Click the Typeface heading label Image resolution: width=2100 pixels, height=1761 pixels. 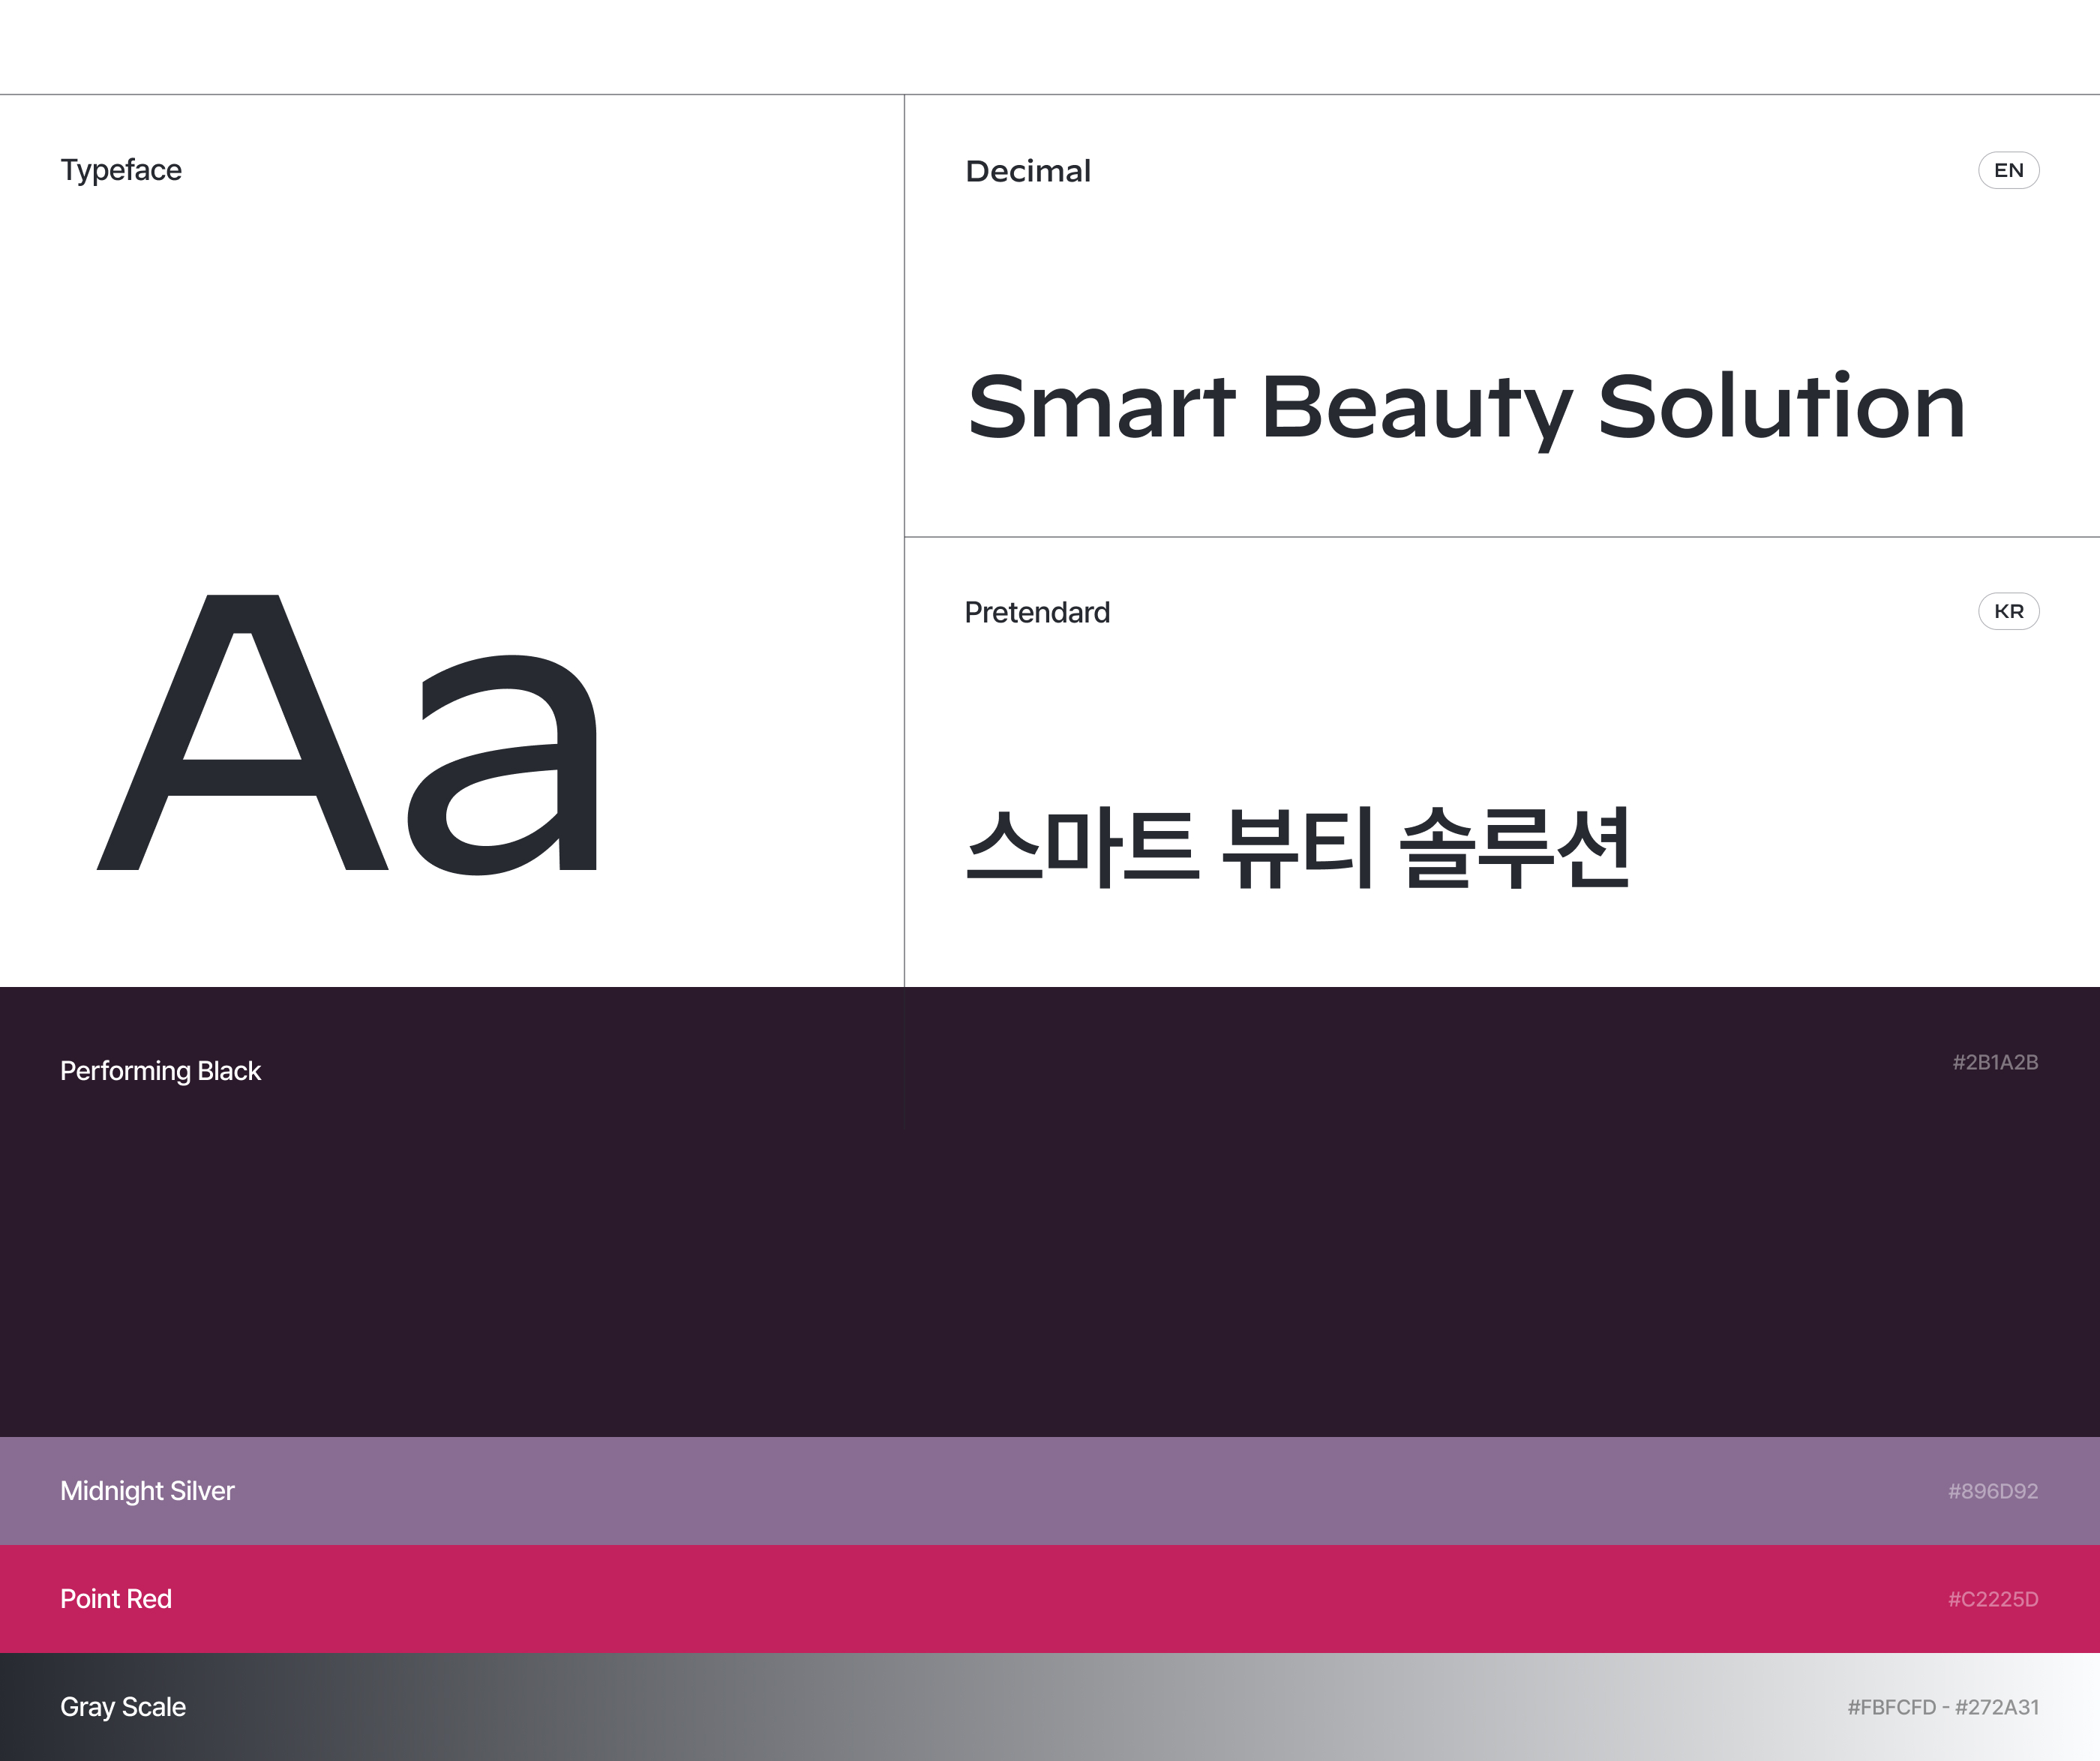121,170
